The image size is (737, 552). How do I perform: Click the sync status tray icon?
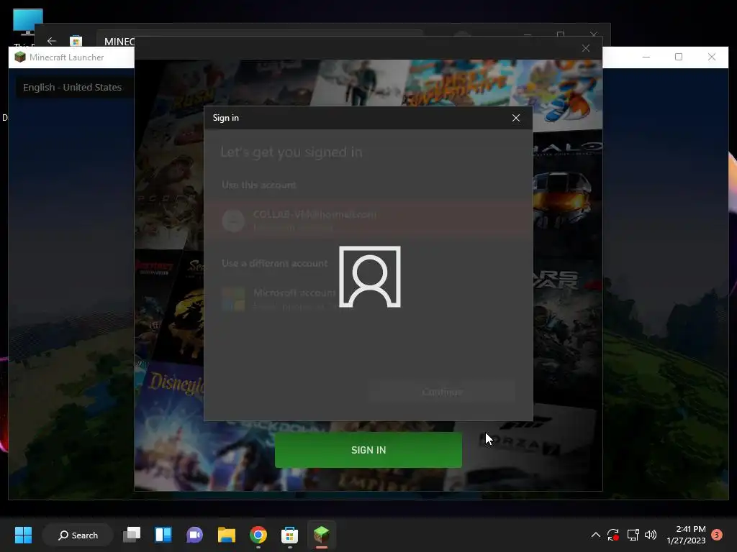tap(613, 535)
